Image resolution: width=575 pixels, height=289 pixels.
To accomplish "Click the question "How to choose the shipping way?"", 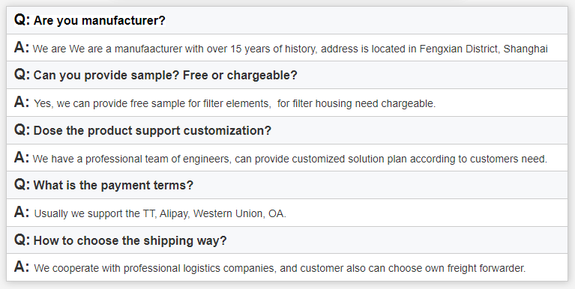I will [x=130, y=240].
